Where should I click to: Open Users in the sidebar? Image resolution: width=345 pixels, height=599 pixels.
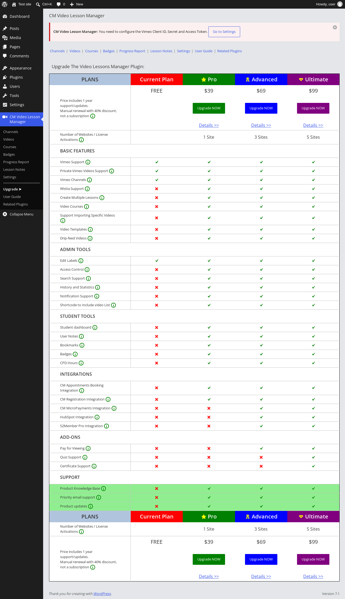point(22,86)
